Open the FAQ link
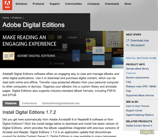158x137 pixels. 129,82
